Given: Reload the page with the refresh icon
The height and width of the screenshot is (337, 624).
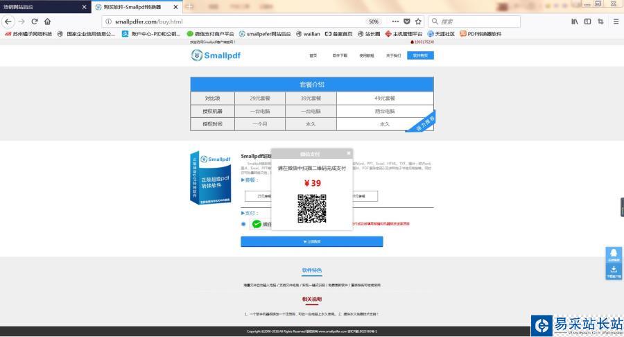Looking at the screenshot, I should 35,21.
